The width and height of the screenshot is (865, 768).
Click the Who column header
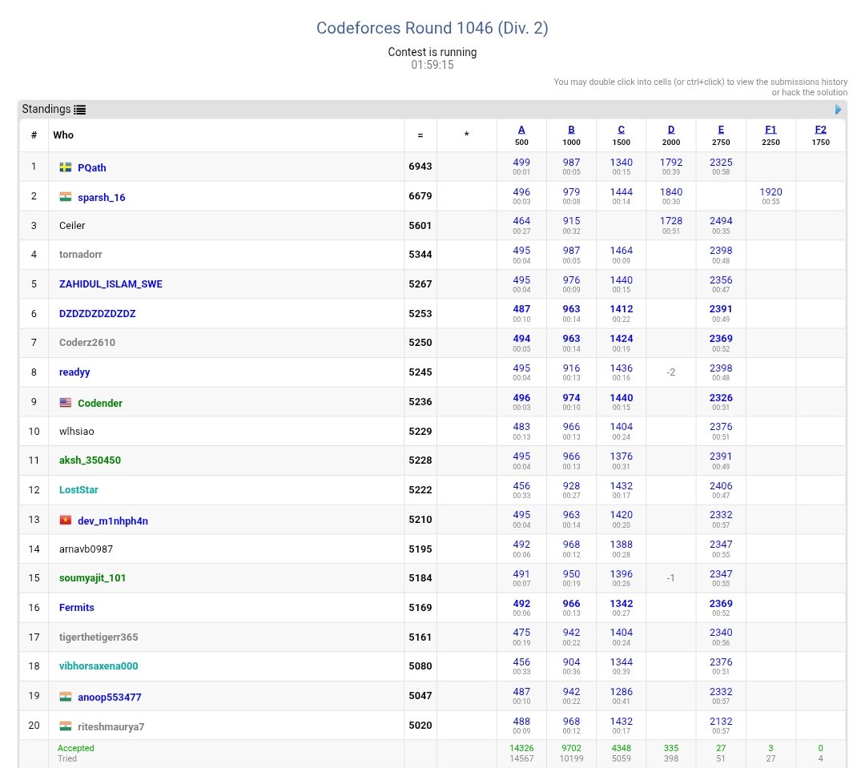tap(63, 135)
